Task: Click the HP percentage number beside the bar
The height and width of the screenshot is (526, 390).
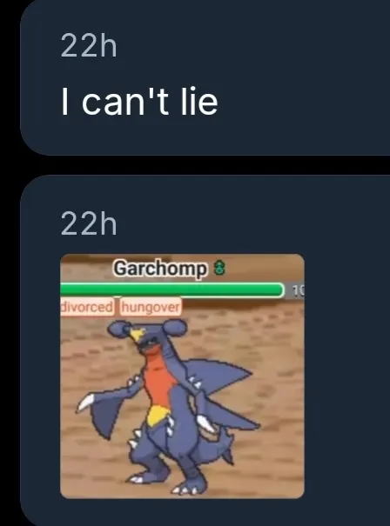Action: coord(297,291)
